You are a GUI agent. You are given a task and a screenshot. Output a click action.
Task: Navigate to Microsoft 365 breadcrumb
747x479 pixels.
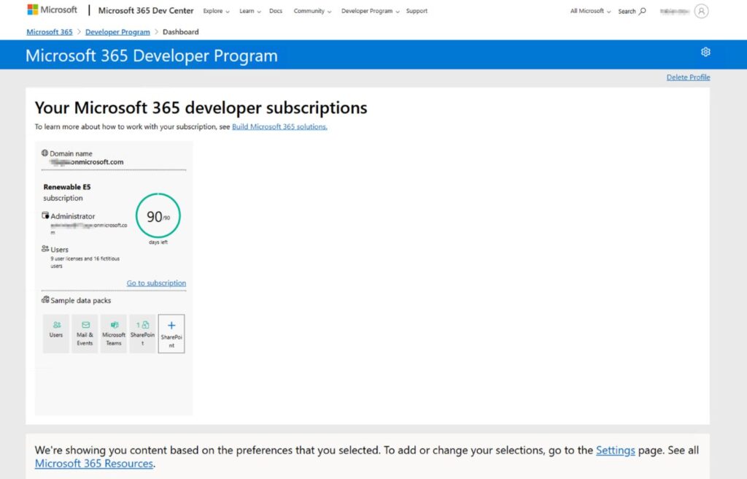49,32
